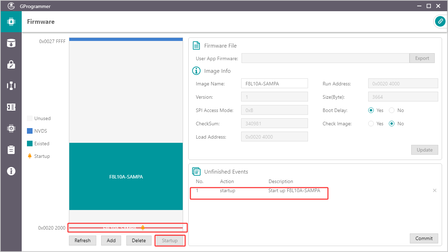Click the Refresh button
448x252 pixels.
pyautogui.click(x=83, y=240)
